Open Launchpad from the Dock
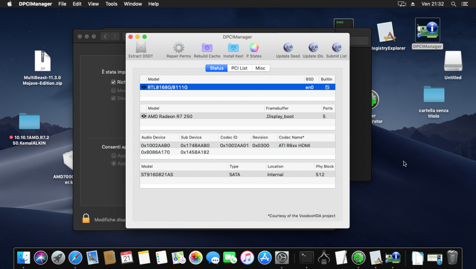 click(58, 258)
